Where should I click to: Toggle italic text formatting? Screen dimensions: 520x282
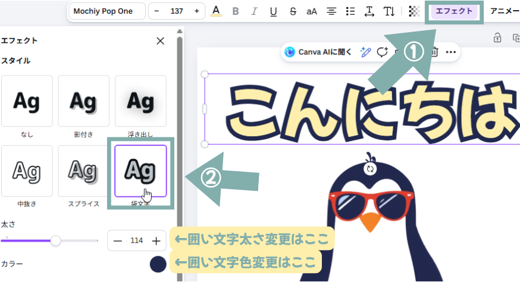point(255,11)
